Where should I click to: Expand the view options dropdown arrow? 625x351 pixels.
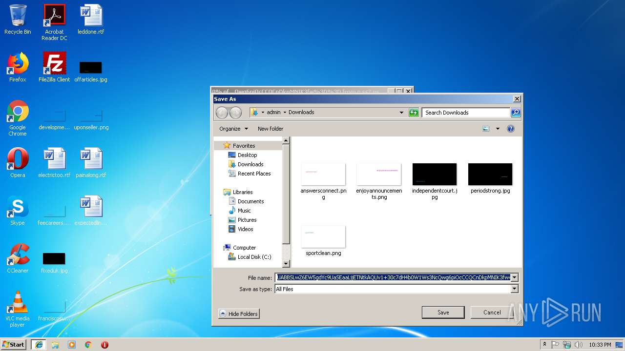click(498, 129)
